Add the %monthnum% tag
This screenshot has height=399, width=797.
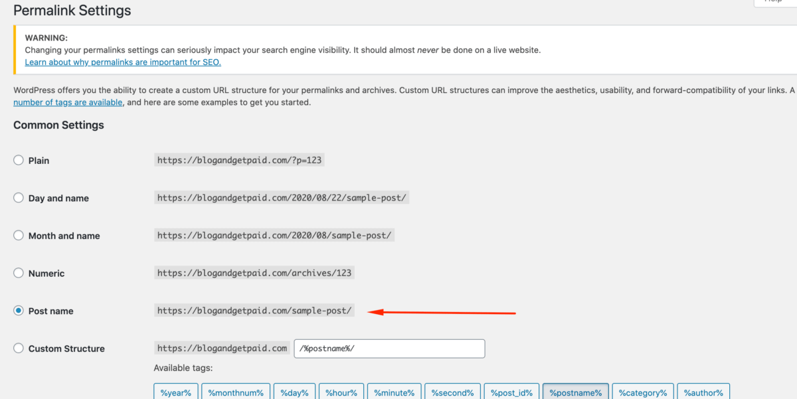(x=235, y=392)
